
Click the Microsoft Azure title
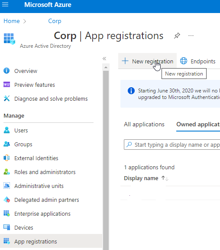48,5
